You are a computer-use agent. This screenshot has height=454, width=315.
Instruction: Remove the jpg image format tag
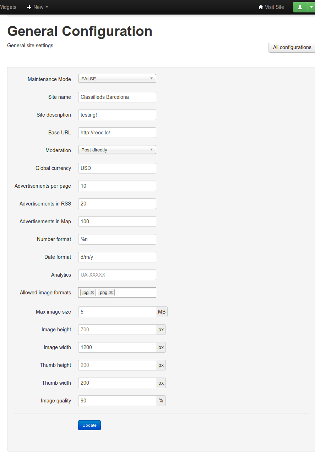tap(92, 293)
